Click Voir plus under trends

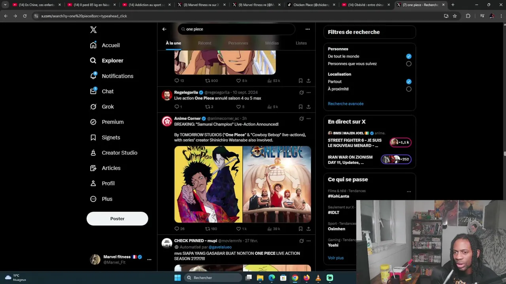336,258
